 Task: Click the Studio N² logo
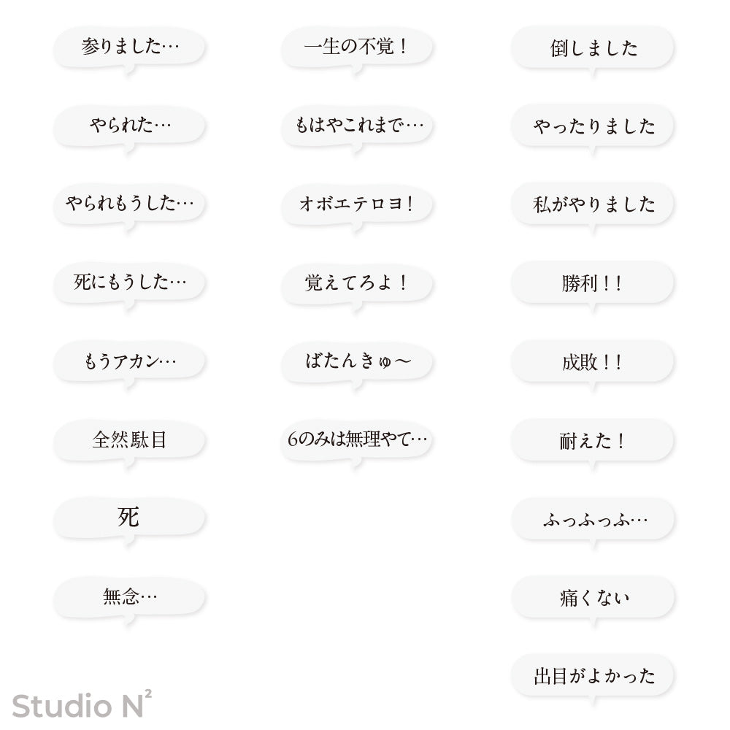pyautogui.click(x=82, y=704)
